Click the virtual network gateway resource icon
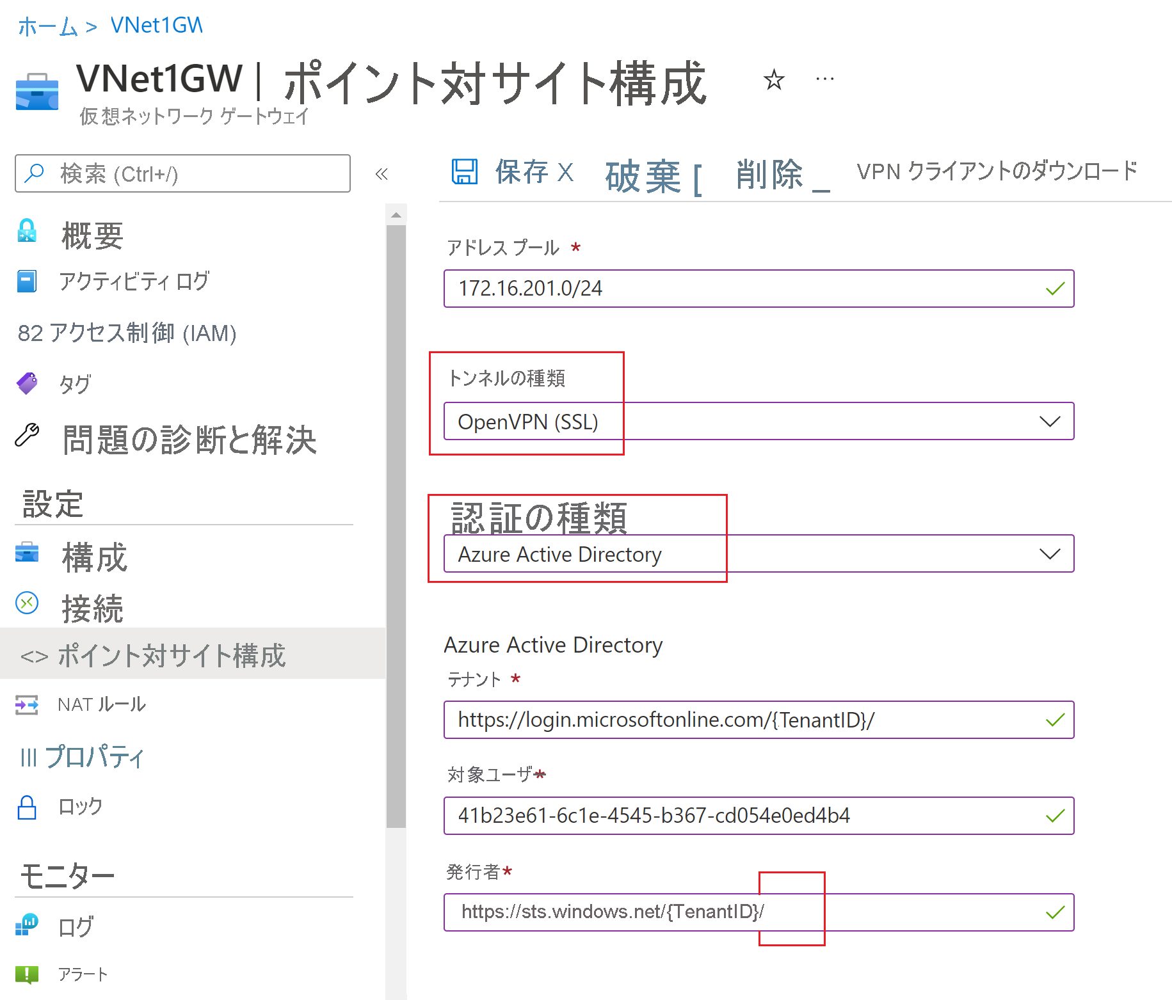Screen dimensions: 1172x1000 click(x=37, y=92)
